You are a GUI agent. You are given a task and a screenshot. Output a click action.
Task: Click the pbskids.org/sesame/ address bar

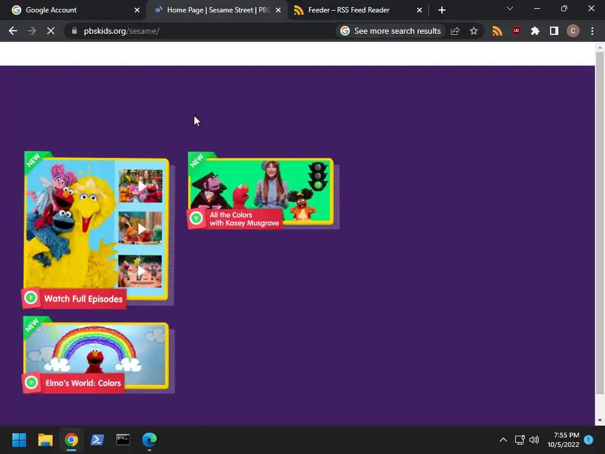(201, 31)
